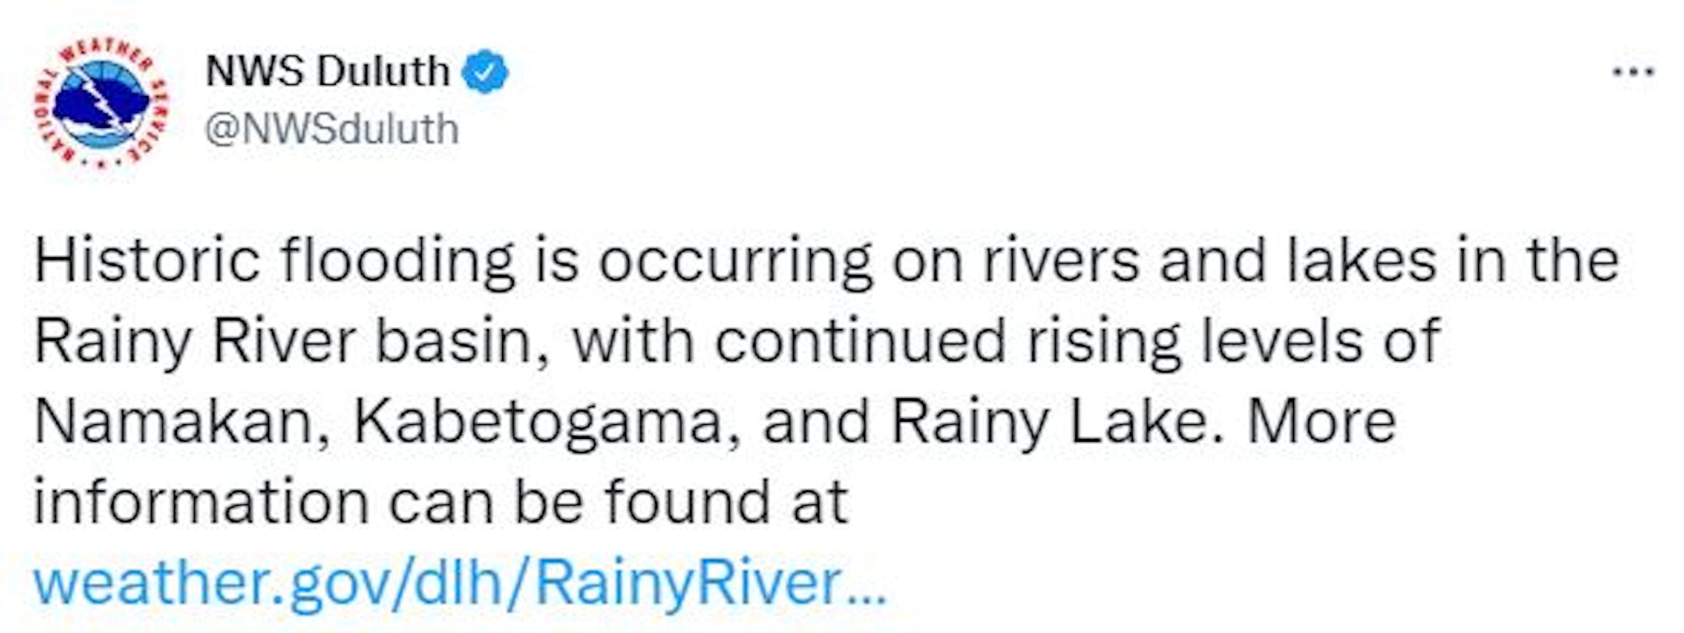Open the three-dot more options menu

tap(1633, 72)
